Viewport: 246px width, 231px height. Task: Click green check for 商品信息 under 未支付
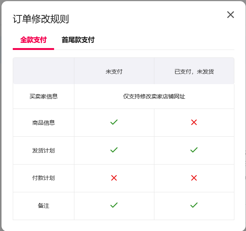[x=114, y=122]
